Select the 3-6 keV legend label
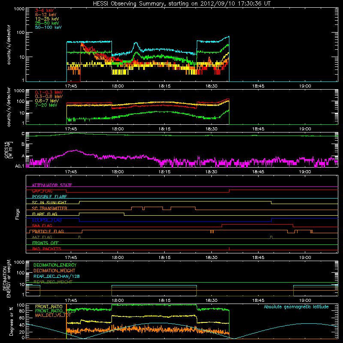 pos(45,10)
